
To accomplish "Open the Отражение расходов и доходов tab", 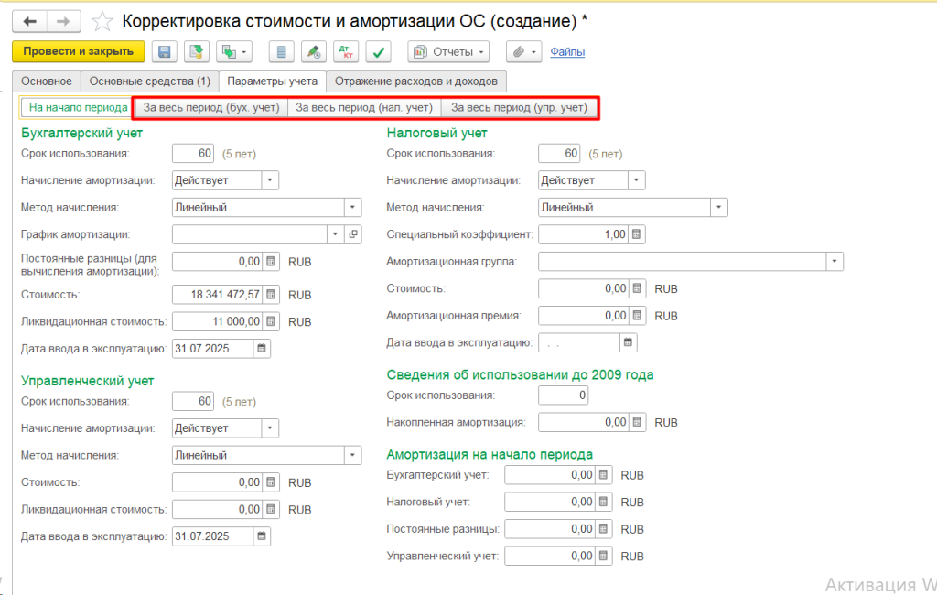I will tap(415, 81).
